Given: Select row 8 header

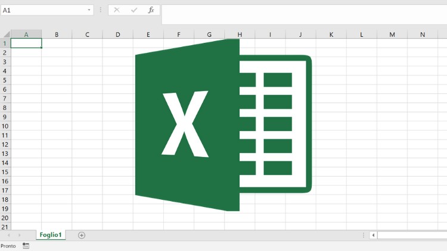Looking at the screenshot, I should pyautogui.click(x=5, y=108).
